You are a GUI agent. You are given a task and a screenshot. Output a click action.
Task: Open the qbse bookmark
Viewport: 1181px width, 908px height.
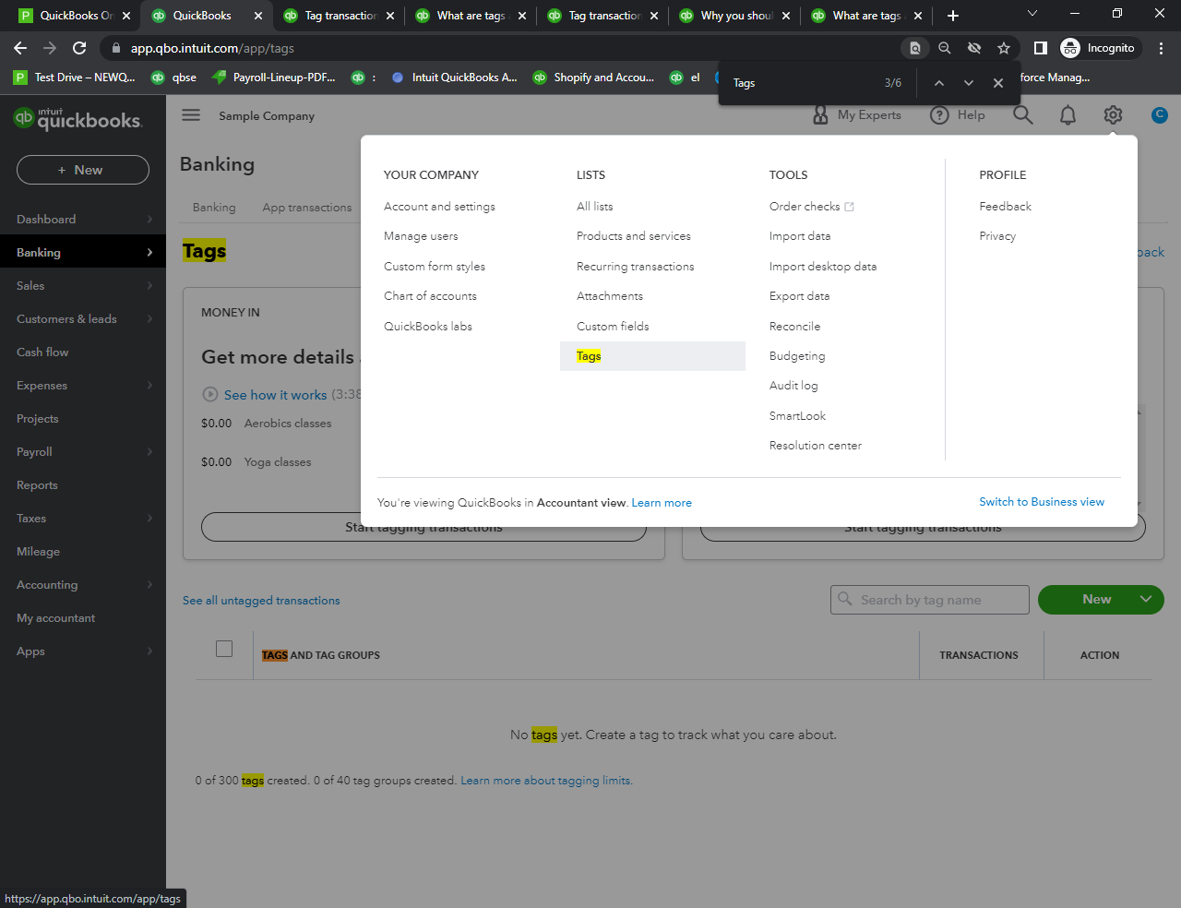173,78
